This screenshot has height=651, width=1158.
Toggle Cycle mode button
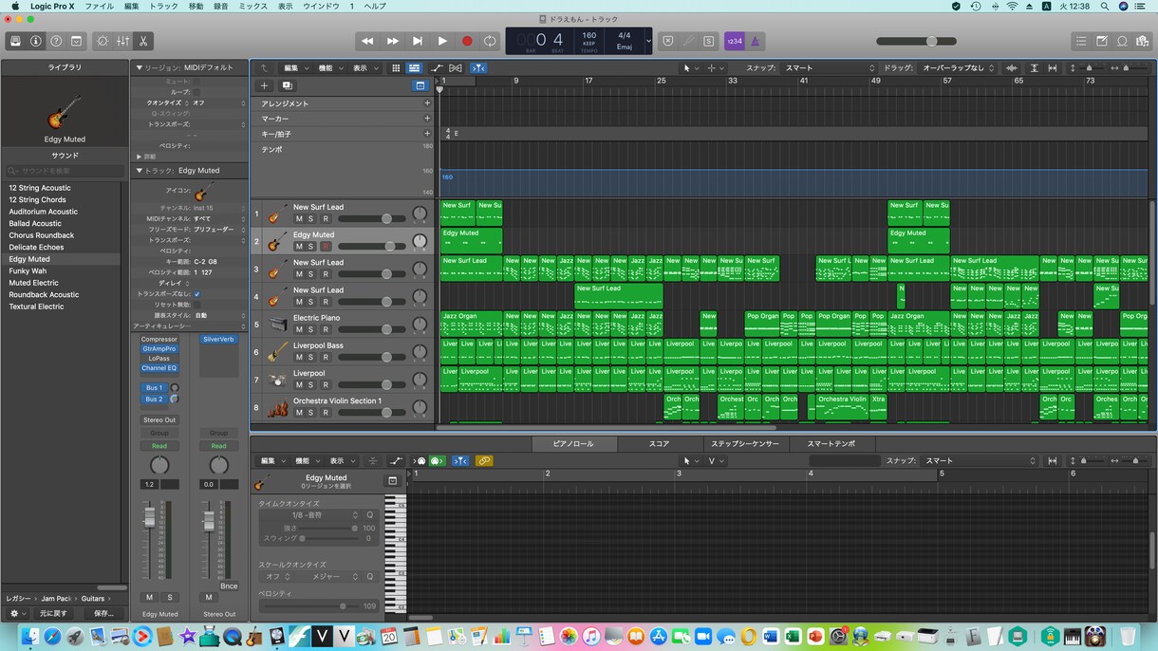click(490, 41)
